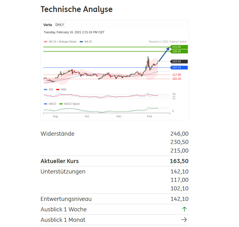Click the red 9MA legend marker
Viewport: 239px width, 227px height.
tap(58, 90)
